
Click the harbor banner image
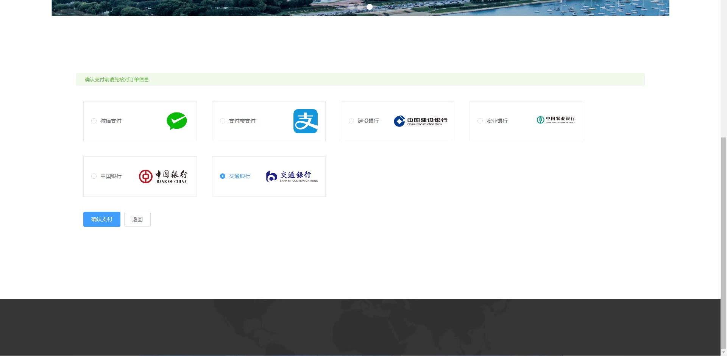pyautogui.click(x=360, y=8)
